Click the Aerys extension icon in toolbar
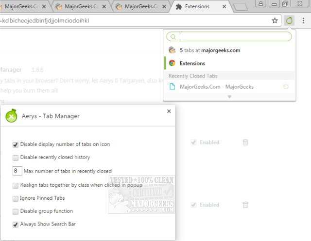 click(289, 20)
